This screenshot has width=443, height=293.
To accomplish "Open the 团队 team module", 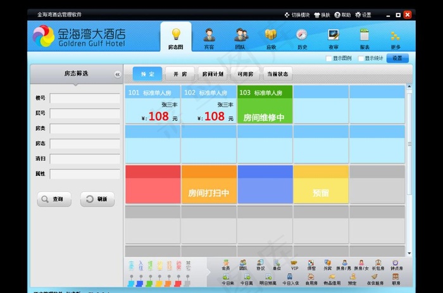I will coord(240,39).
